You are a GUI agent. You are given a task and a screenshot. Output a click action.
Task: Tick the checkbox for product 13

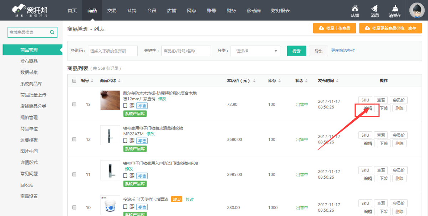click(75, 104)
